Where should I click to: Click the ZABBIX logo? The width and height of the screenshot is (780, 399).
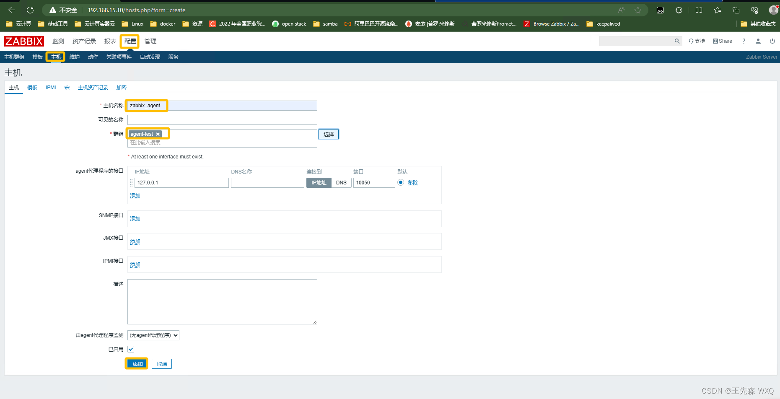pos(24,41)
